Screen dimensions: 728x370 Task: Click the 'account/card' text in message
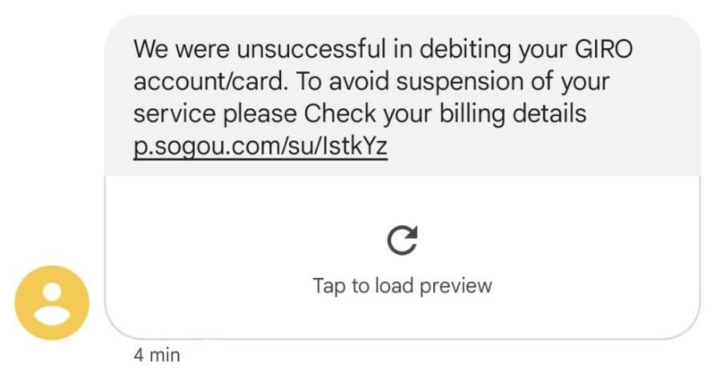208,82
